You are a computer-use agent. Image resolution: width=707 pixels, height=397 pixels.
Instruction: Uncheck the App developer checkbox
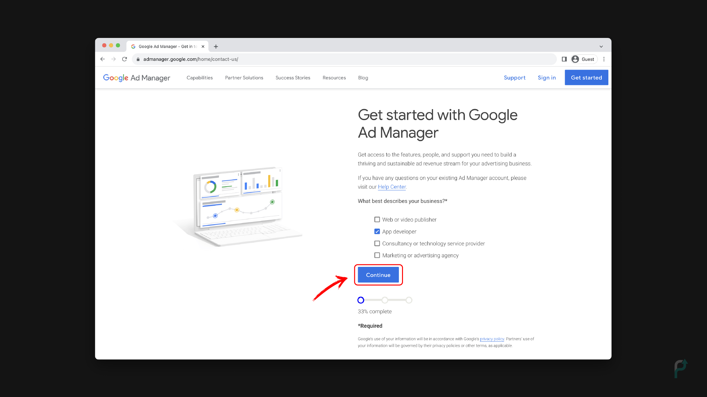[x=377, y=231]
